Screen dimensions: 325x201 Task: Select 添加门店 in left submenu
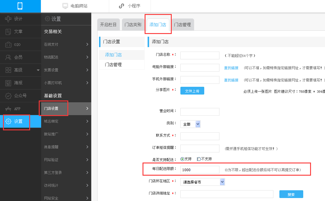point(122,55)
